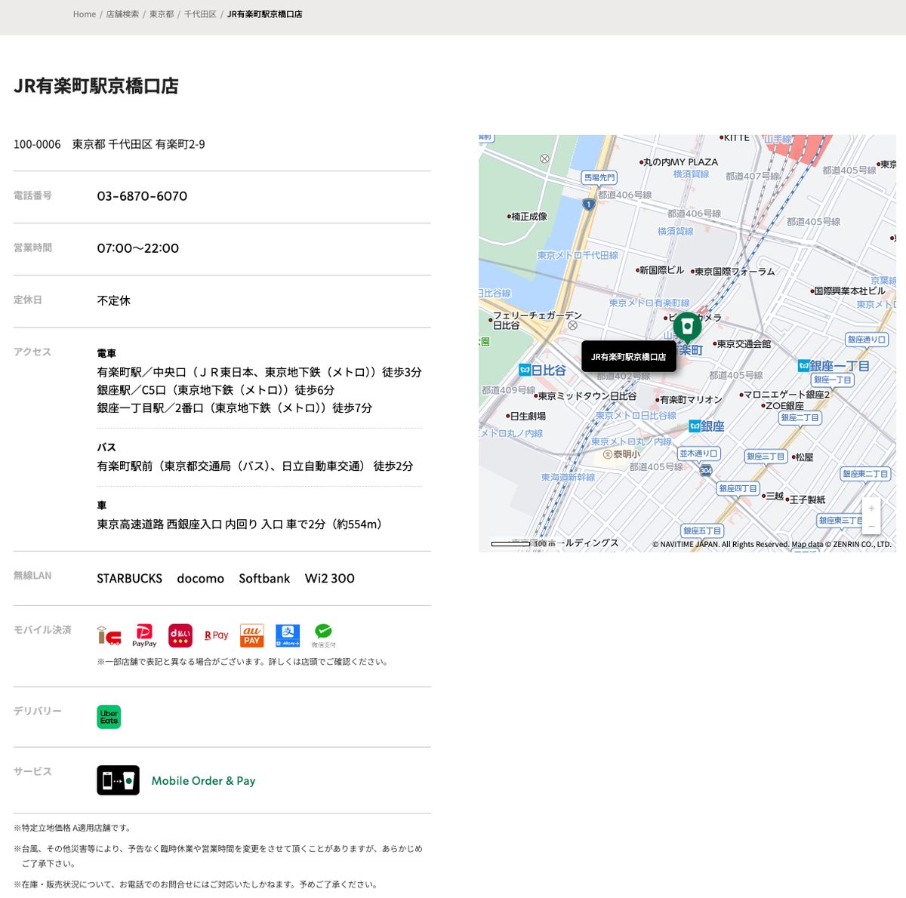Click the 泰明小 school symbol on map

[608, 454]
